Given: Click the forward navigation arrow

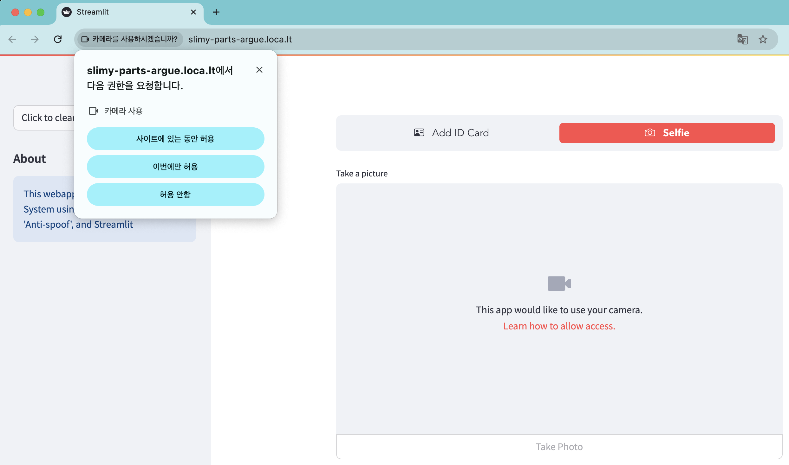Looking at the screenshot, I should [x=35, y=39].
